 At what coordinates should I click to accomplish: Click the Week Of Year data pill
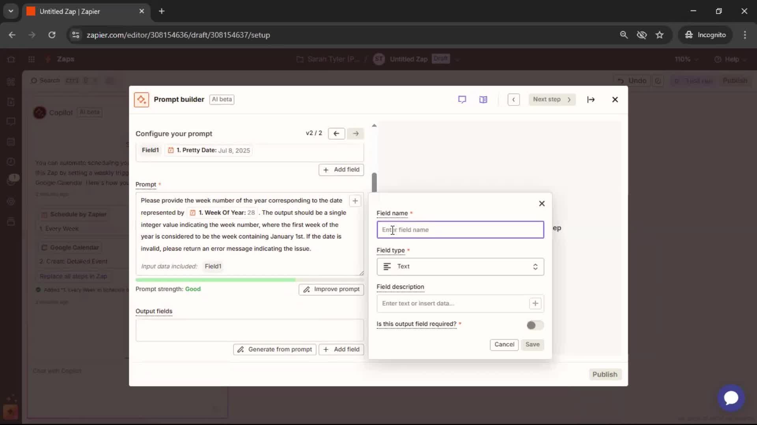coord(222,213)
